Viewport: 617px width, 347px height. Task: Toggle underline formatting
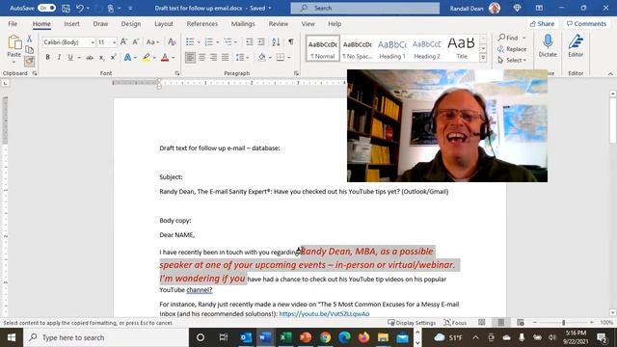[x=70, y=58]
